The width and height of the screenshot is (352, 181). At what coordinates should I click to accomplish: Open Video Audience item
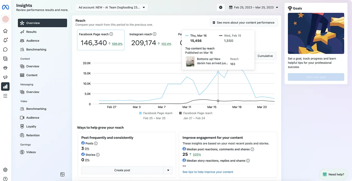42,117
